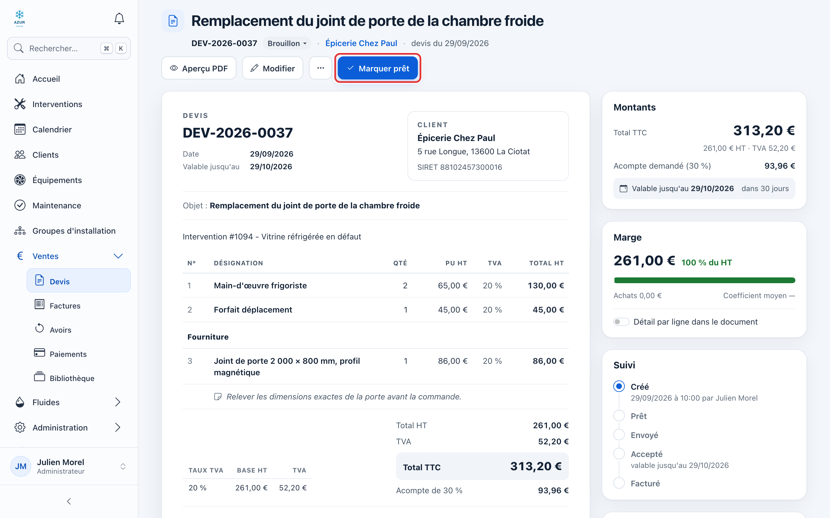Click the eye icon in Aperçu PDF
This screenshot has width=830, height=518.
174,68
